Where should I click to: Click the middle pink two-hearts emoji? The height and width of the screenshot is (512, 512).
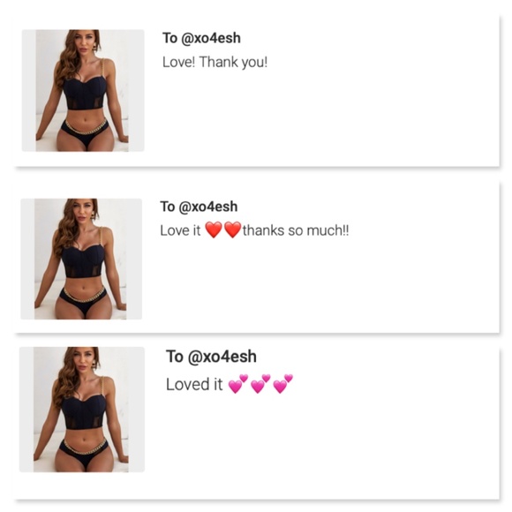click(x=260, y=384)
